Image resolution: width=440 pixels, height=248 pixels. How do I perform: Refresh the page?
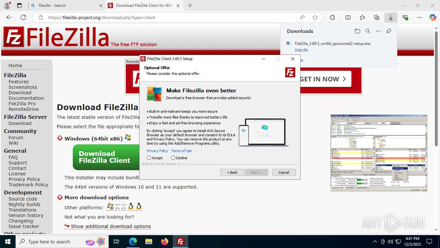click(23, 17)
